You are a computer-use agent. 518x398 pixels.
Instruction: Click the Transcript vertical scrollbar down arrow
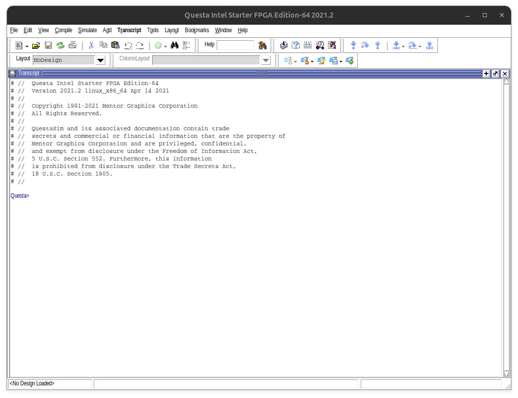(x=506, y=373)
